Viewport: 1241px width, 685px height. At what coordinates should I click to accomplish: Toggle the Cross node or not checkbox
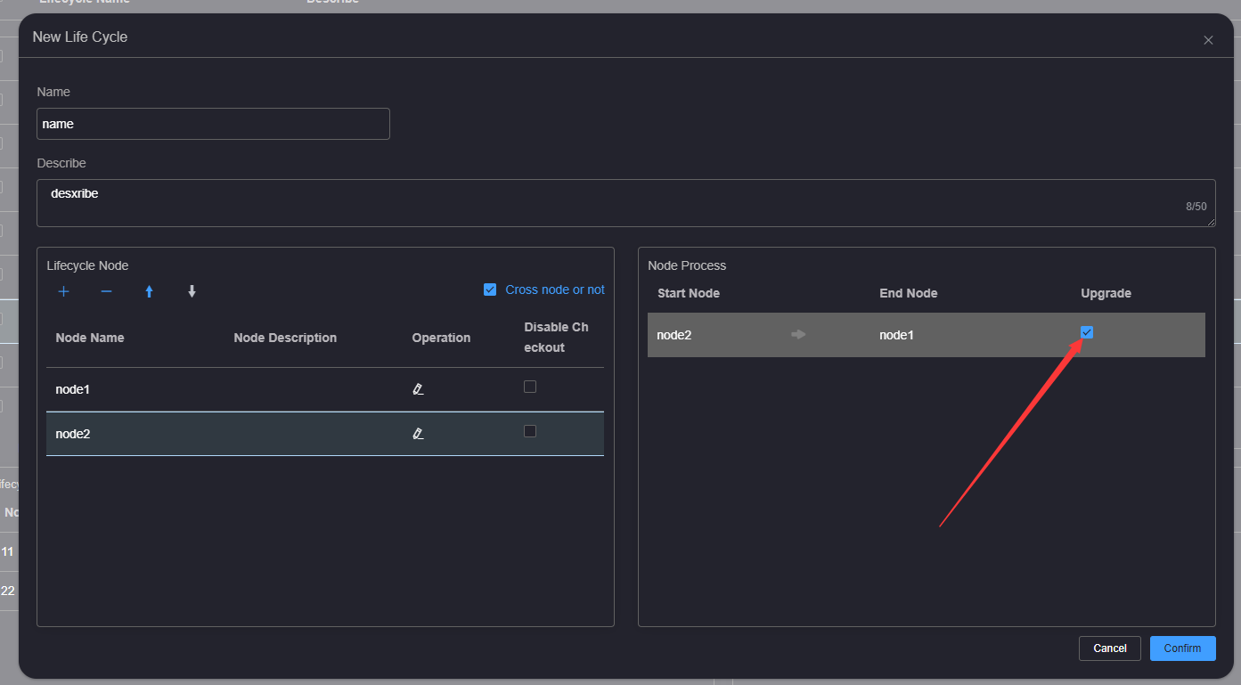coord(490,289)
